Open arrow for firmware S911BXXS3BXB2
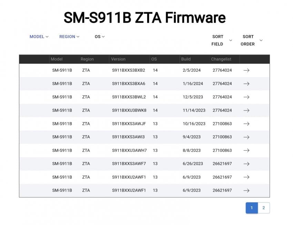 coord(246,70)
